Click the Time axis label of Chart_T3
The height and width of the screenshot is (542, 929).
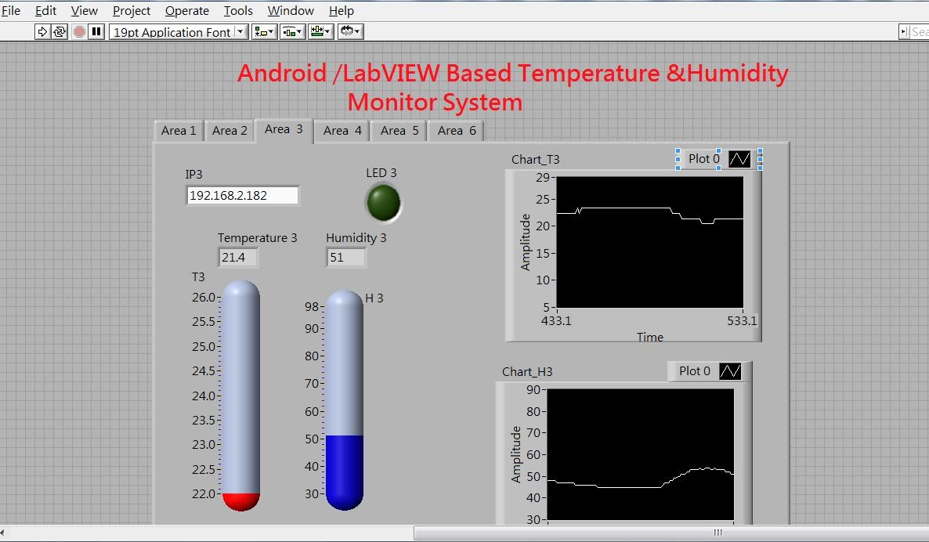coord(650,337)
